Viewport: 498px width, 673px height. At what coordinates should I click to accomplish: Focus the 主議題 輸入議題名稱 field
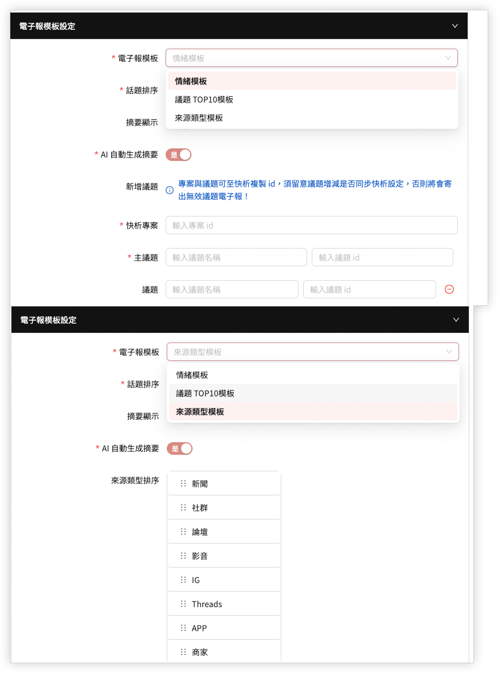[236, 258]
